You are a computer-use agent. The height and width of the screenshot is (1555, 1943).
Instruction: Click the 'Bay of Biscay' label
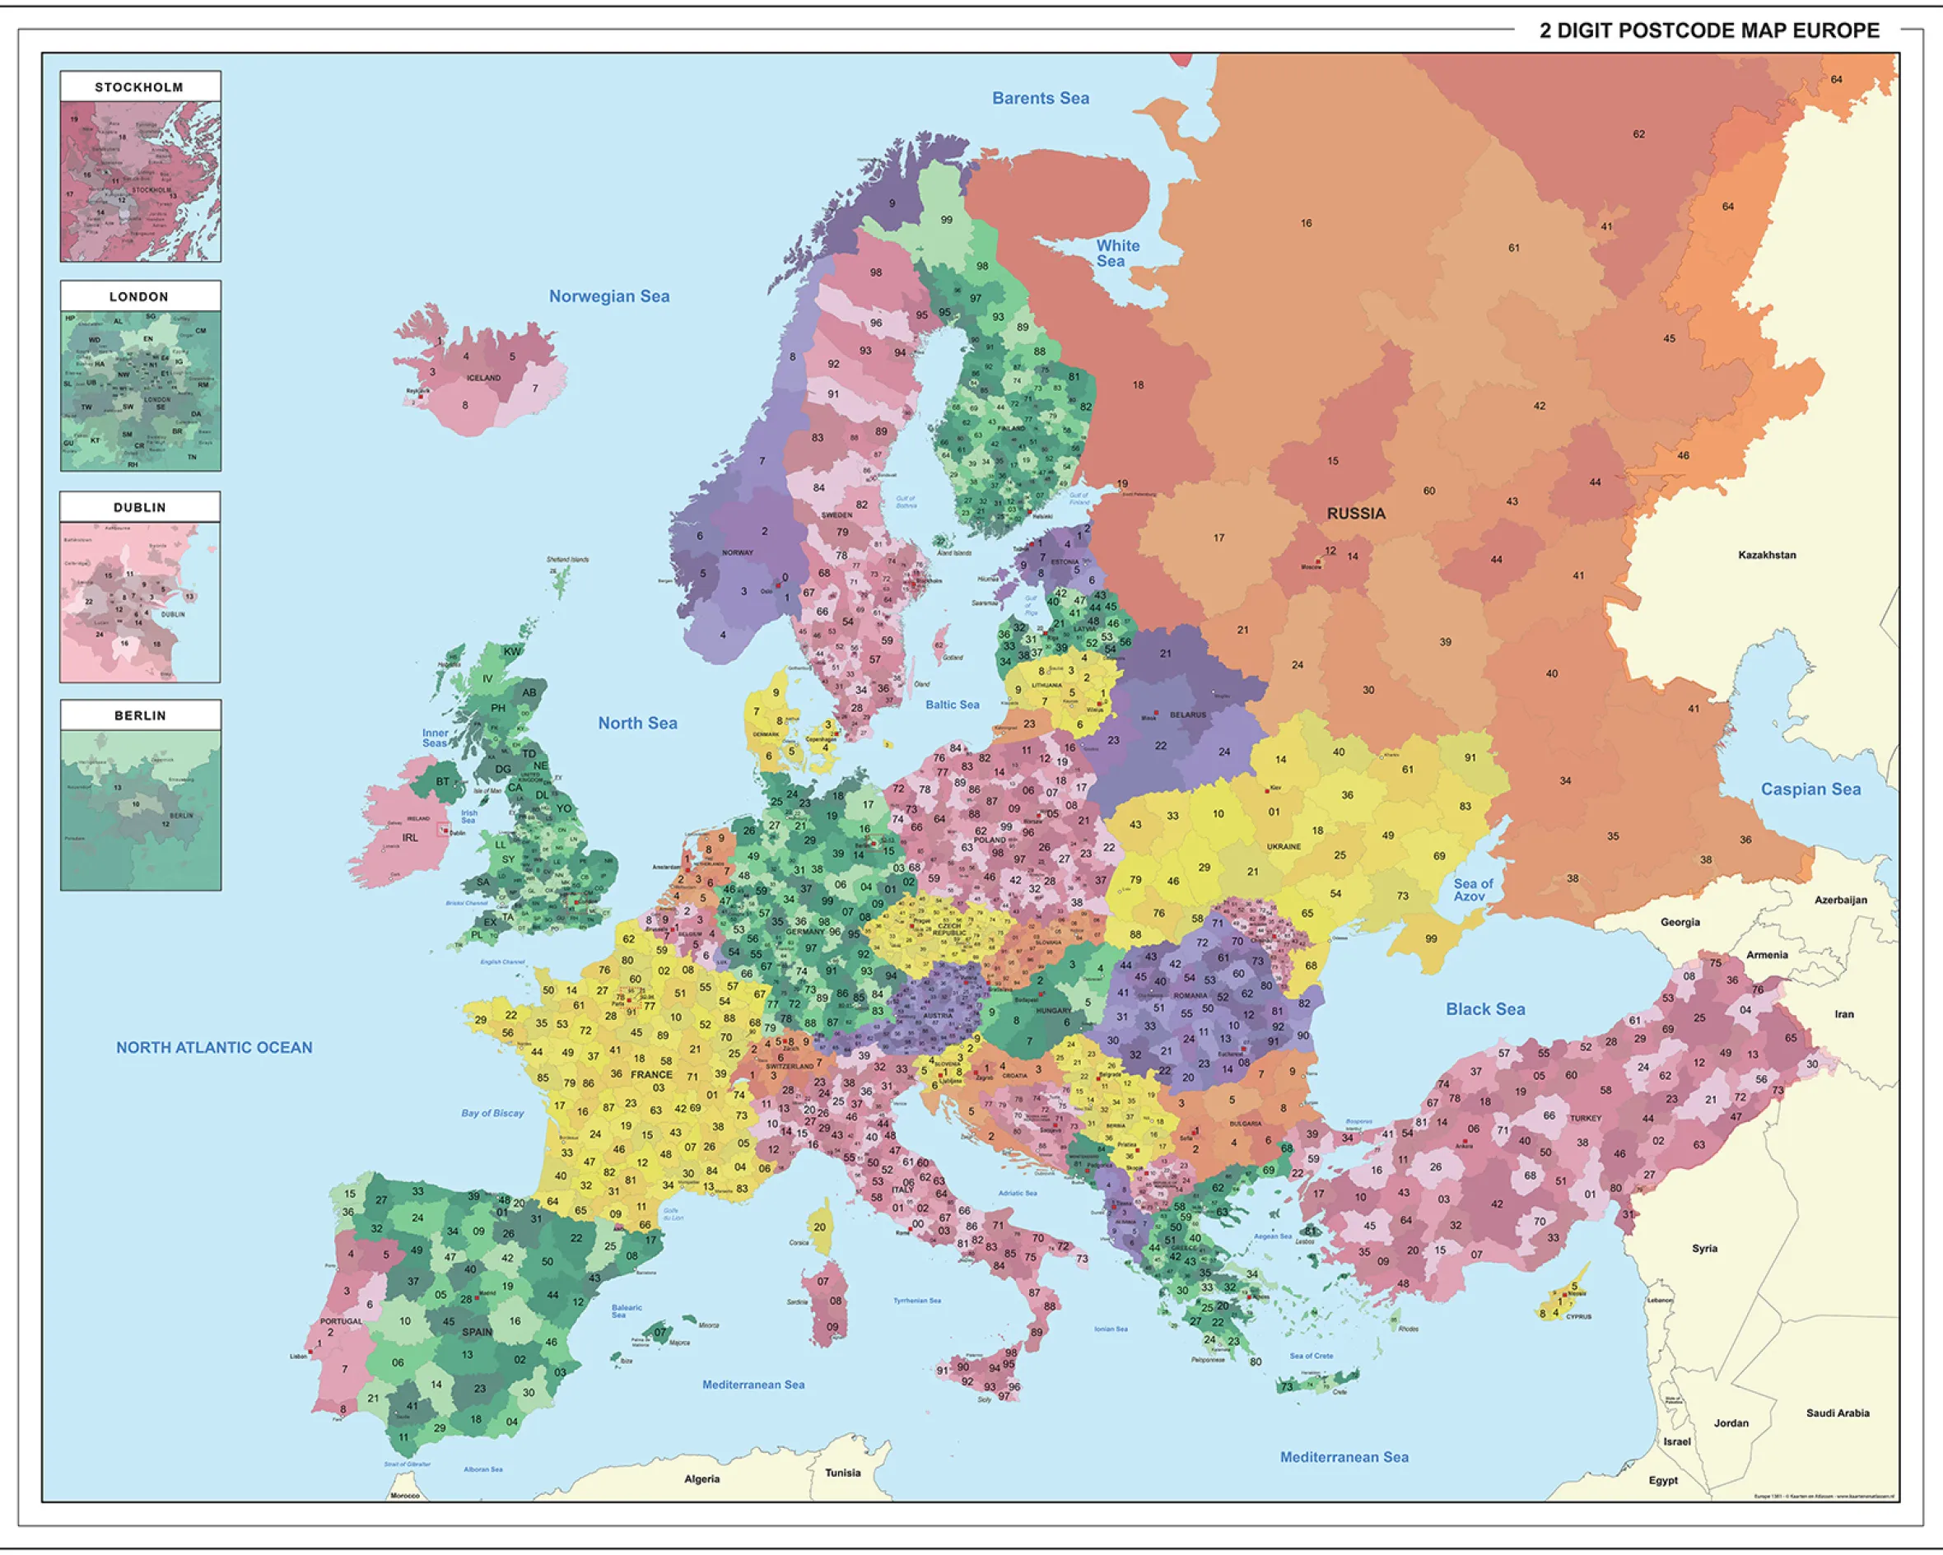[x=492, y=1113]
